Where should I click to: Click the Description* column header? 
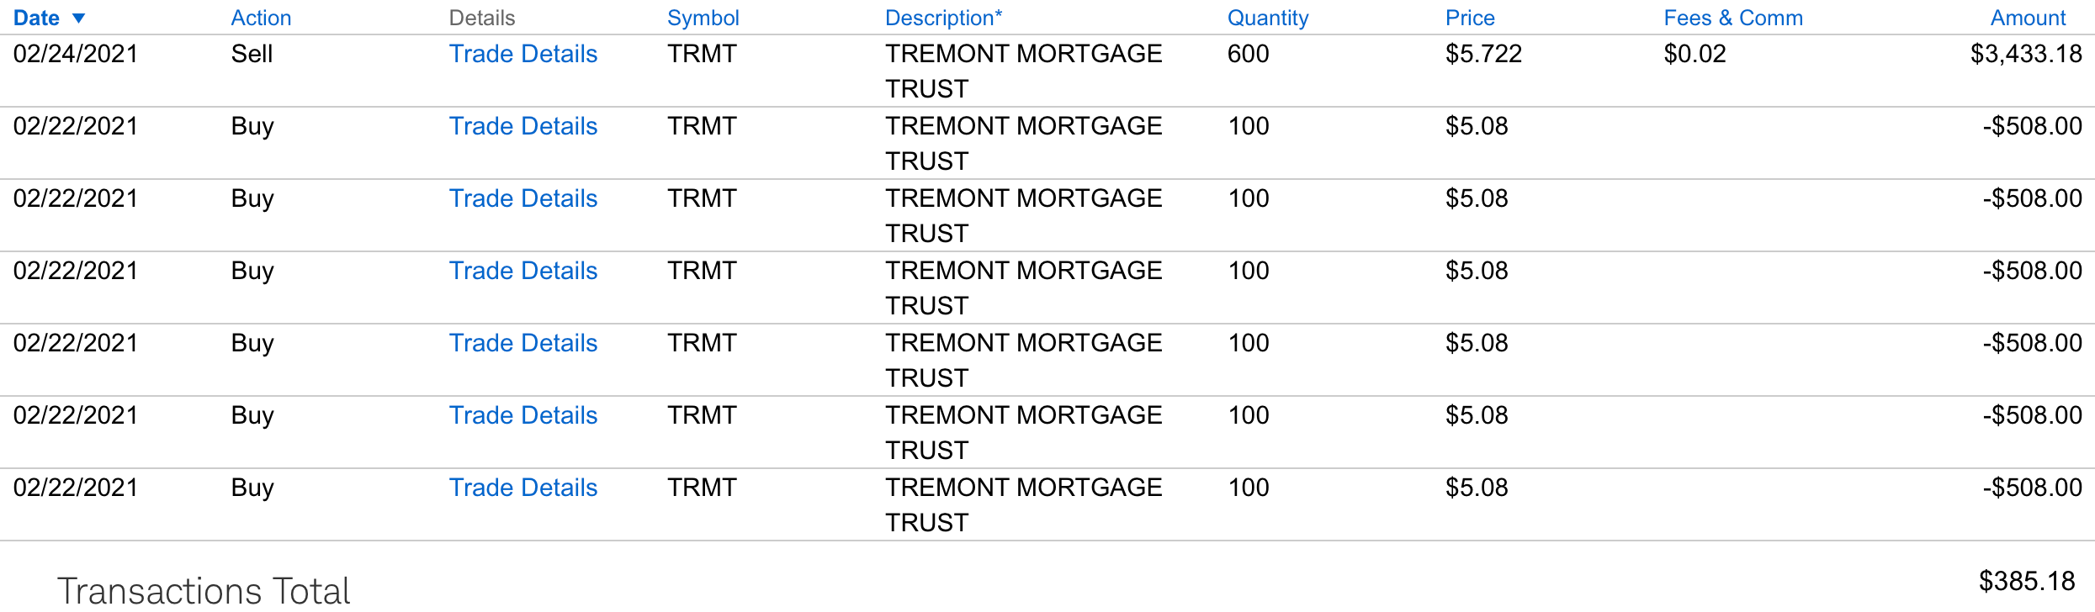tap(943, 18)
